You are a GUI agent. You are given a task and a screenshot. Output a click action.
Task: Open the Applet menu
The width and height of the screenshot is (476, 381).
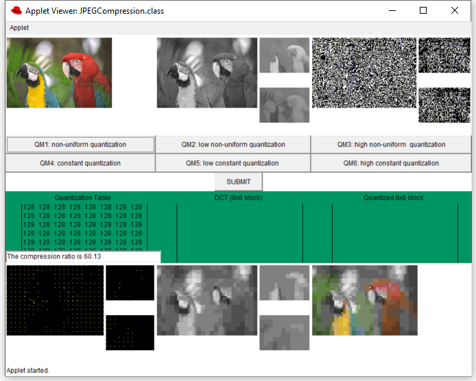pos(19,27)
